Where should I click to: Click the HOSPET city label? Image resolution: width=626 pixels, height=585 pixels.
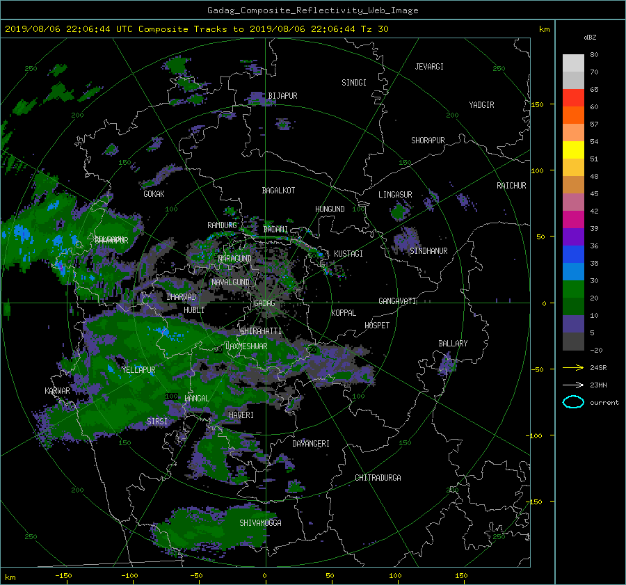tap(377, 326)
